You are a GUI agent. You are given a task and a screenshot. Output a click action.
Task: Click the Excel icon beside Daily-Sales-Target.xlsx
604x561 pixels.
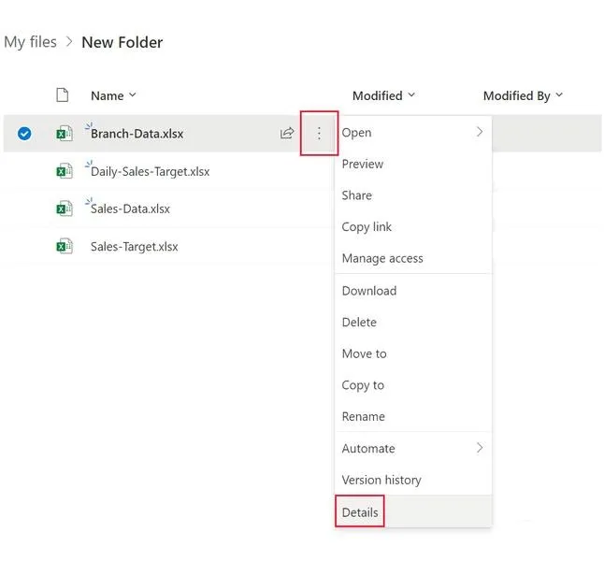pyautogui.click(x=65, y=171)
